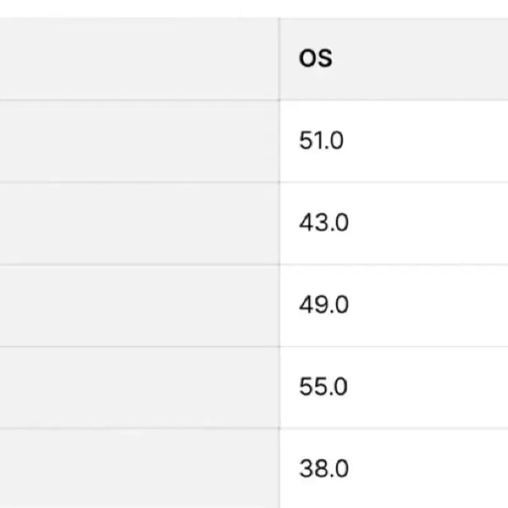Click the row divider between 51.0 and 43.0
The height and width of the screenshot is (508, 508).
pyautogui.click(x=394, y=182)
